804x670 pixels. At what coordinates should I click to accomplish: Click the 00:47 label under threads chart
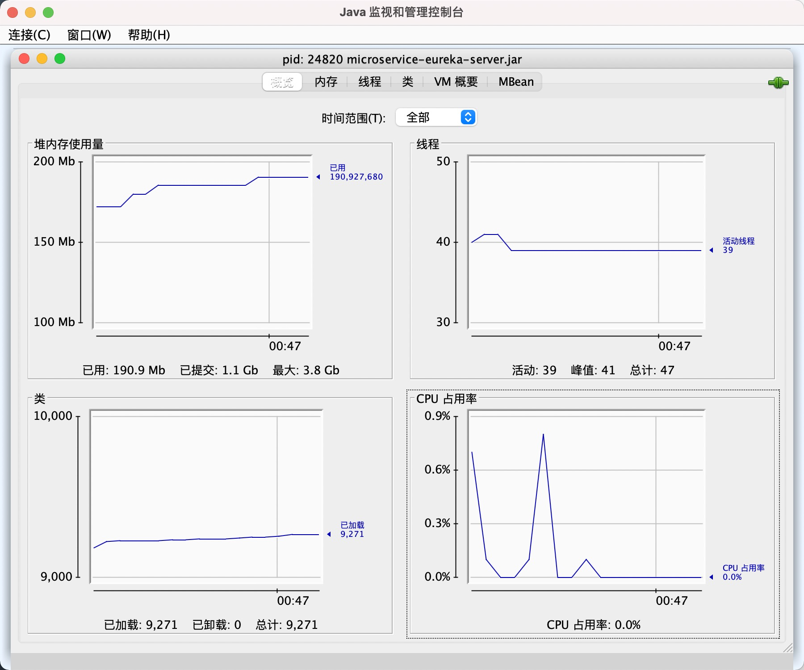[674, 346]
